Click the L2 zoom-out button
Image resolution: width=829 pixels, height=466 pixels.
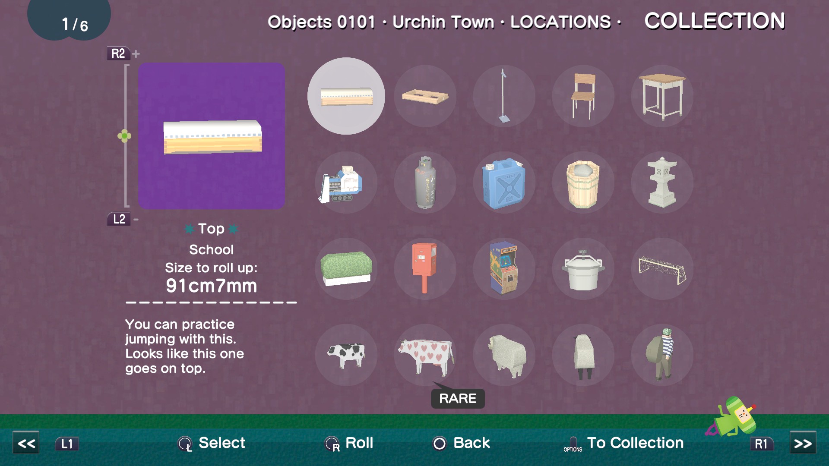(118, 219)
